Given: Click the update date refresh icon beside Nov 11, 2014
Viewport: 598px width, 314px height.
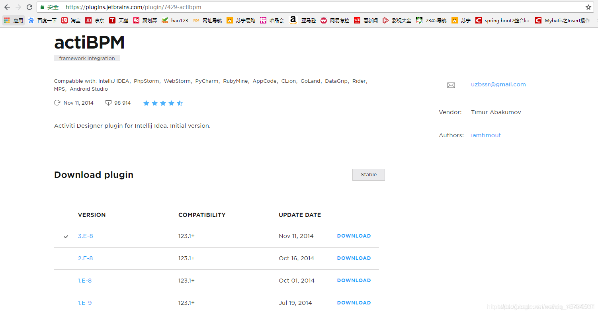Looking at the screenshot, I should (x=57, y=103).
